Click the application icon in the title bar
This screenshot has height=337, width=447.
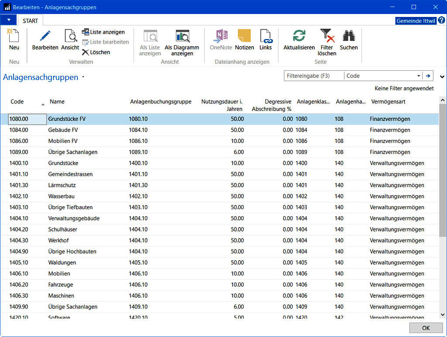7,7
